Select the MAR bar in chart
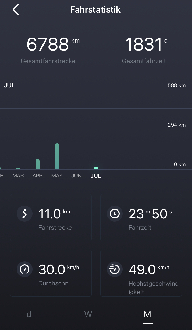 (x=18, y=169)
